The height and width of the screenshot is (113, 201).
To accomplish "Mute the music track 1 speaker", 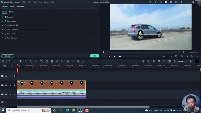I will 10,102.
